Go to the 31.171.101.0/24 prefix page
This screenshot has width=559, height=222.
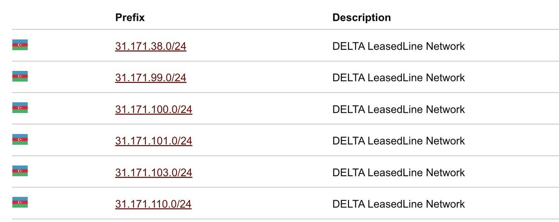click(x=154, y=141)
